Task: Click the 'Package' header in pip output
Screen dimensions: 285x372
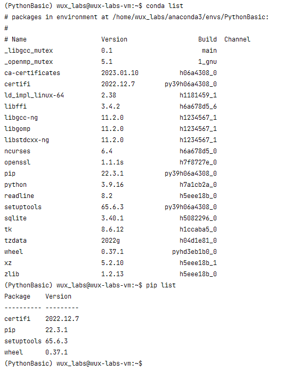Action: [x=17, y=296]
